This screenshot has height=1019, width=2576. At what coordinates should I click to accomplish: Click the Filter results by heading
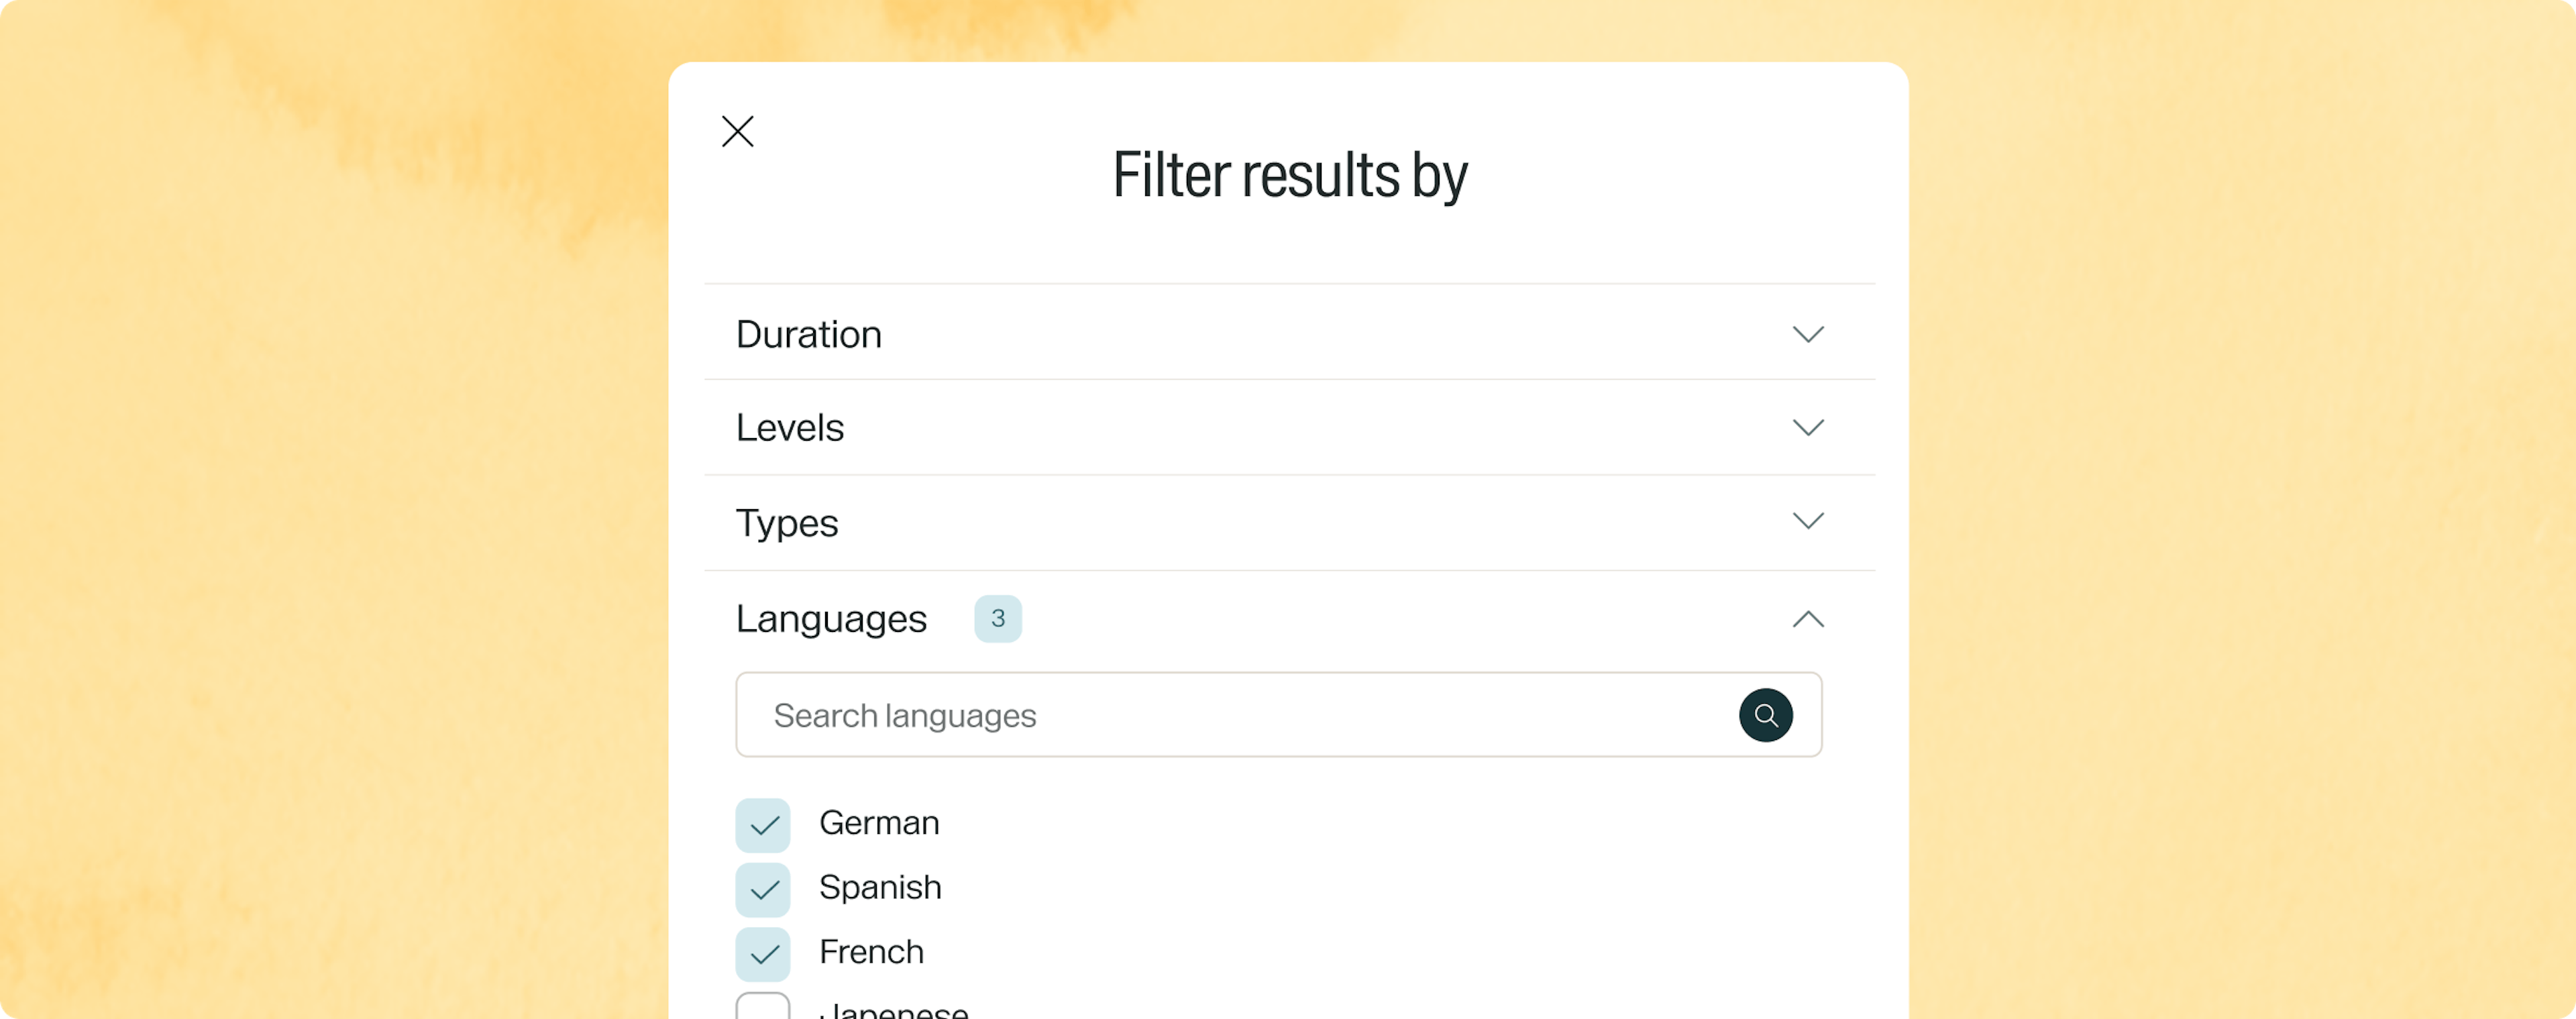coord(1289,176)
